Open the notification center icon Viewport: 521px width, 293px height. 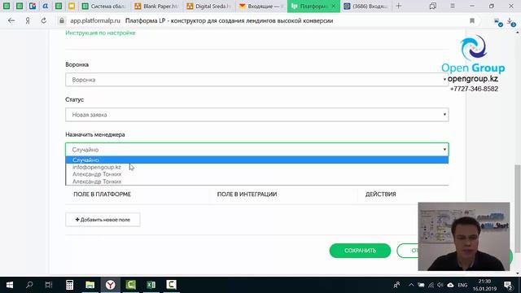coord(508,285)
